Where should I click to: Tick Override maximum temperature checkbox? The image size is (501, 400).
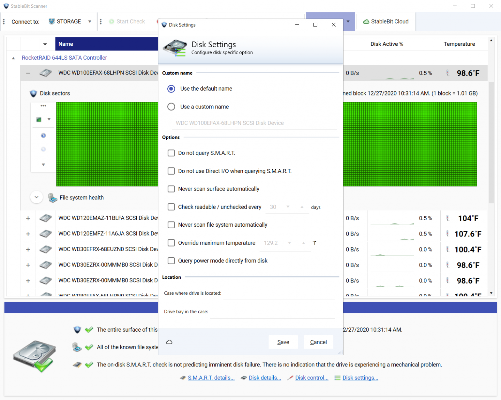pos(171,243)
